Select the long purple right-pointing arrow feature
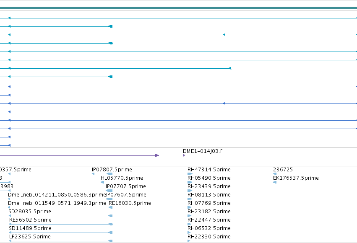Image resolution: width=357 pixels, height=243 pixels. tap(79, 155)
